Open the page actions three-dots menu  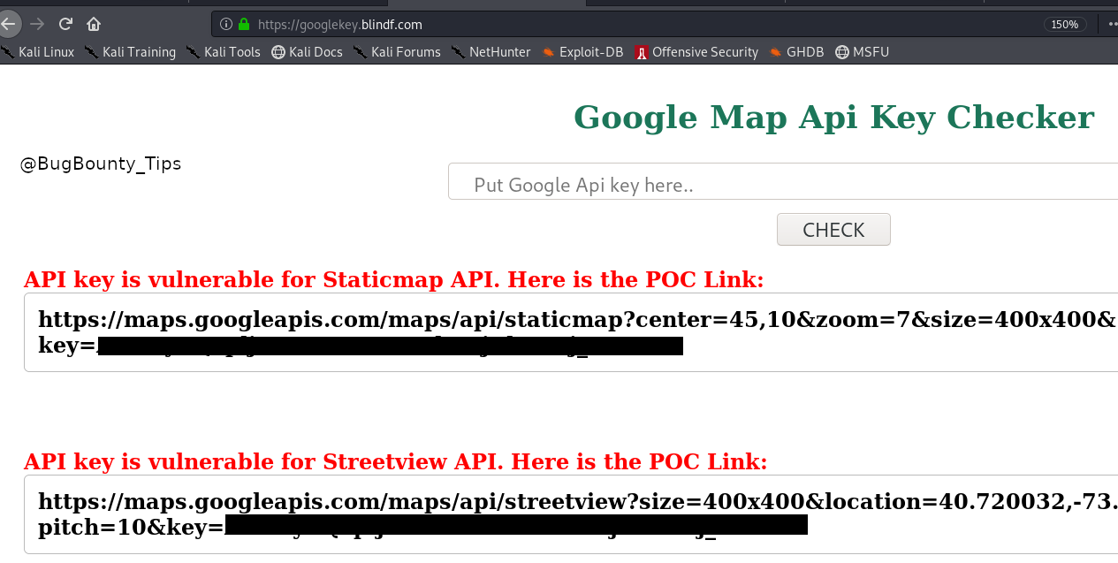tap(1112, 24)
